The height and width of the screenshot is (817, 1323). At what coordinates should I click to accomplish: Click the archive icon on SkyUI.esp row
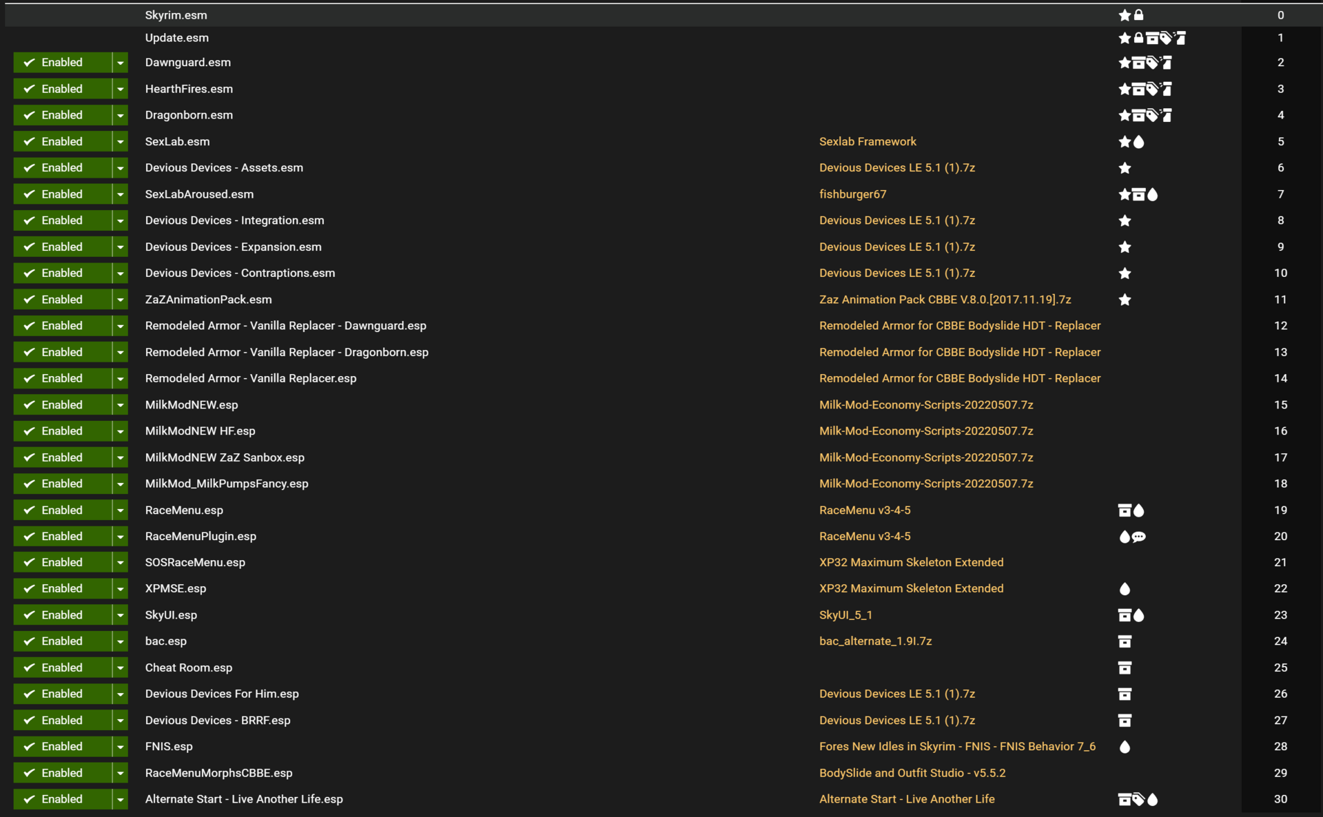[1125, 615]
